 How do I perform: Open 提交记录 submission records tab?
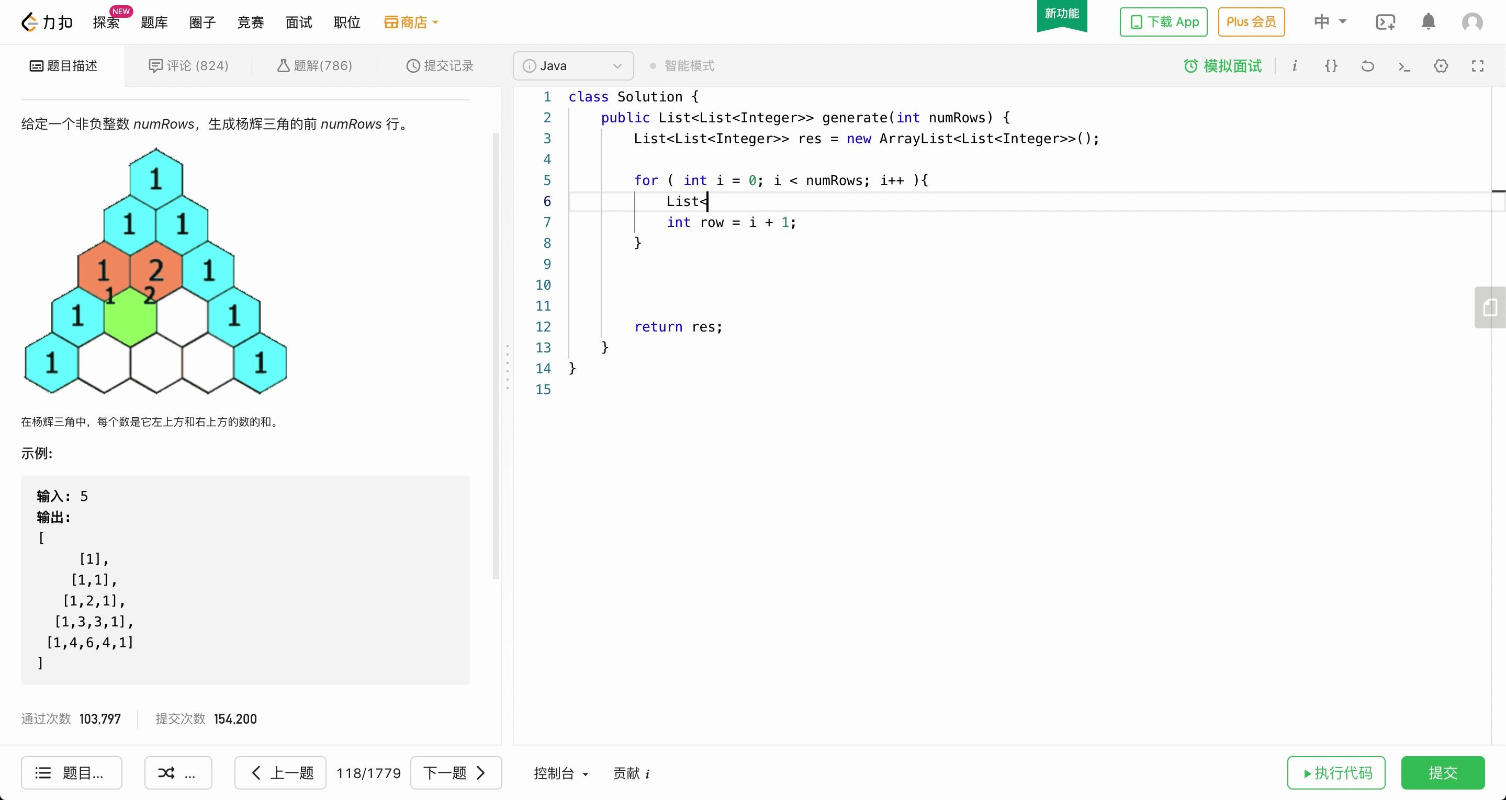(439, 66)
